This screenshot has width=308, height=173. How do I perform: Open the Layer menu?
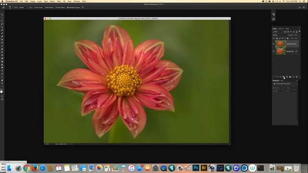tap(39, 1)
